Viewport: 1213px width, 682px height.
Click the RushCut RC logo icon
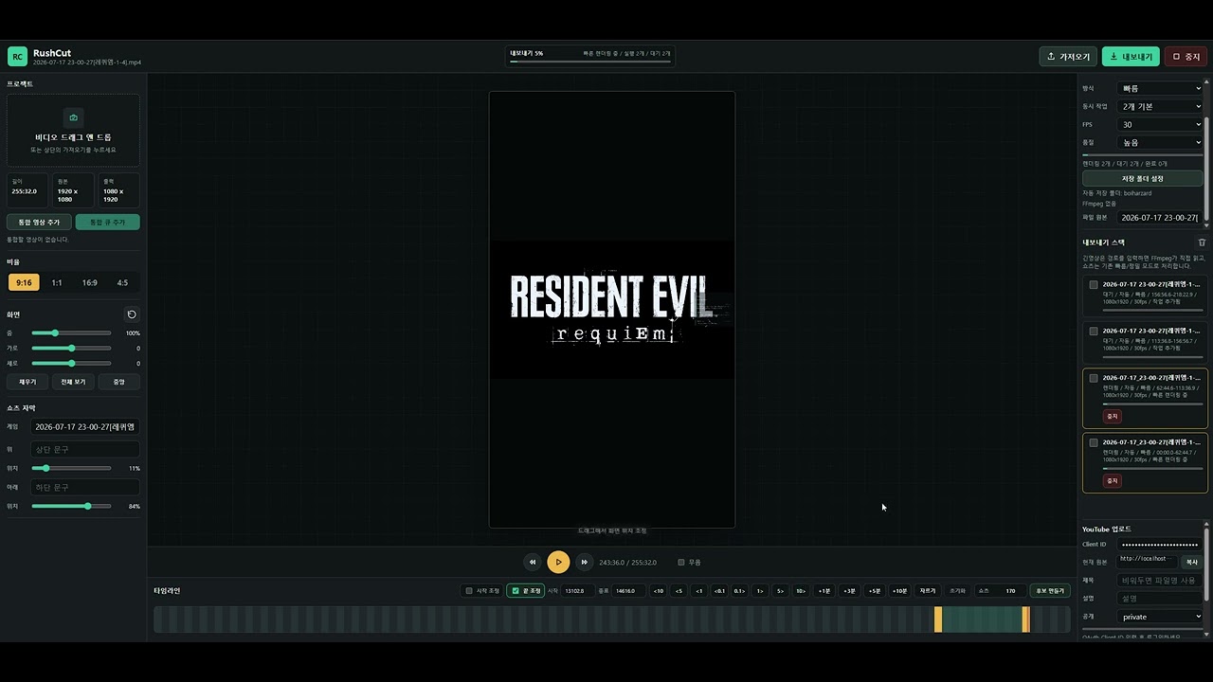click(x=17, y=57)
